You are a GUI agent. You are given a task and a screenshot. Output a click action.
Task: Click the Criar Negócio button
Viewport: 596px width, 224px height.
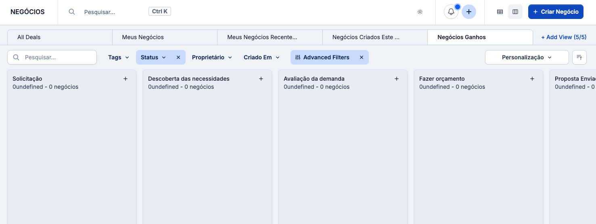[x=556, y=12]
